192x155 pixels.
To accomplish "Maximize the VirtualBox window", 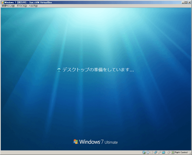I will pos(186,2).
